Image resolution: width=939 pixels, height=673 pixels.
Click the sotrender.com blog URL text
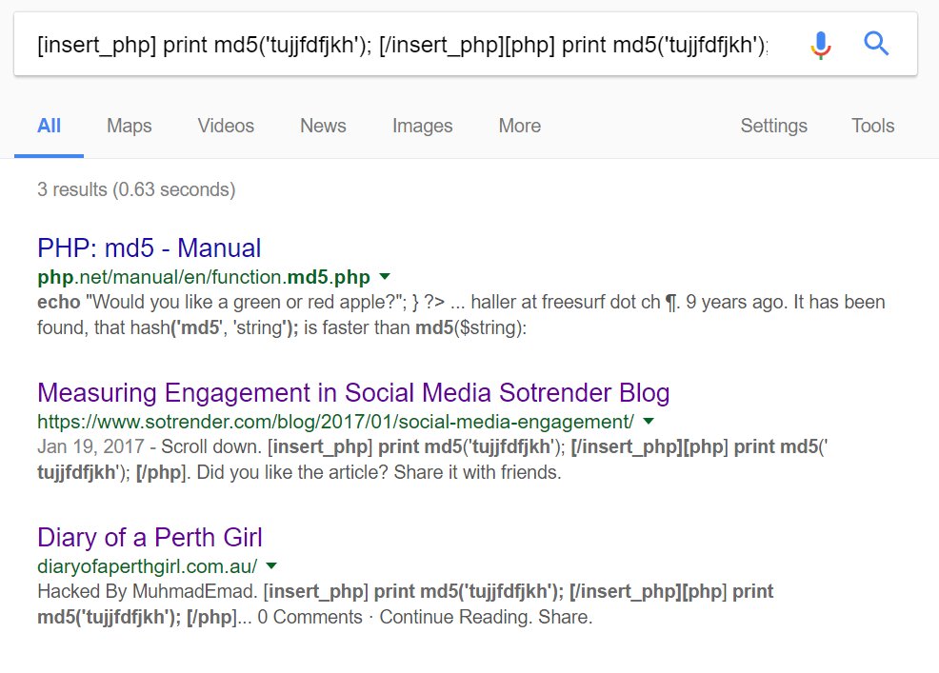tap(335, 422)
